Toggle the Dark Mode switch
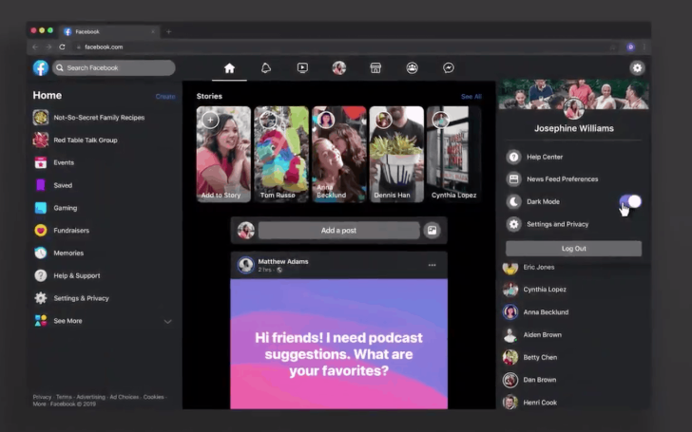The width and height of the screenshot is (692, 432). click(x=630, y=201)
